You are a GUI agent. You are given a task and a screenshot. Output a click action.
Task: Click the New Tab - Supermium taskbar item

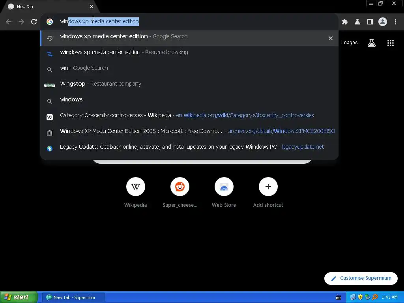tap(73, 297)
